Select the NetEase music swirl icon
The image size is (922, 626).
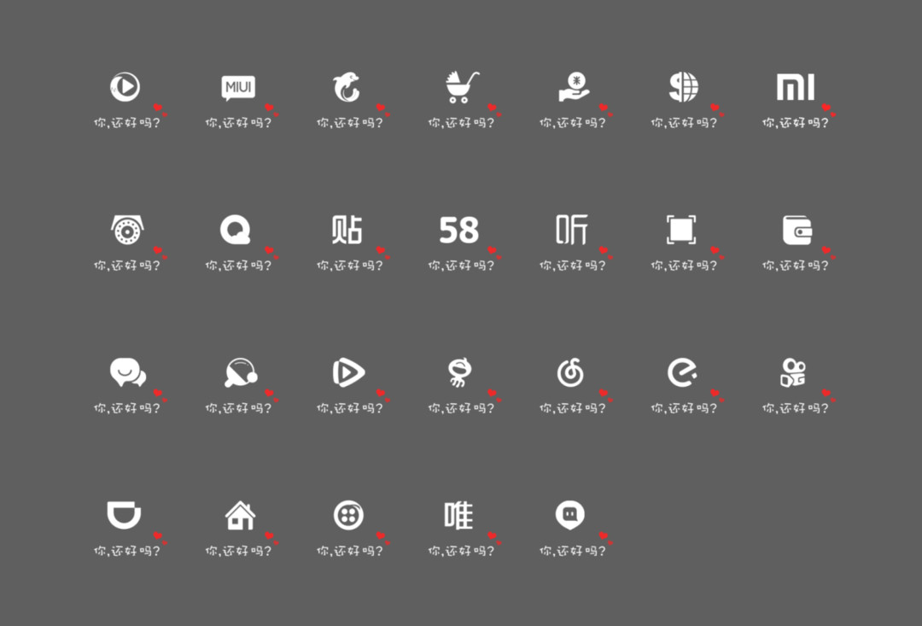[570, 372]
